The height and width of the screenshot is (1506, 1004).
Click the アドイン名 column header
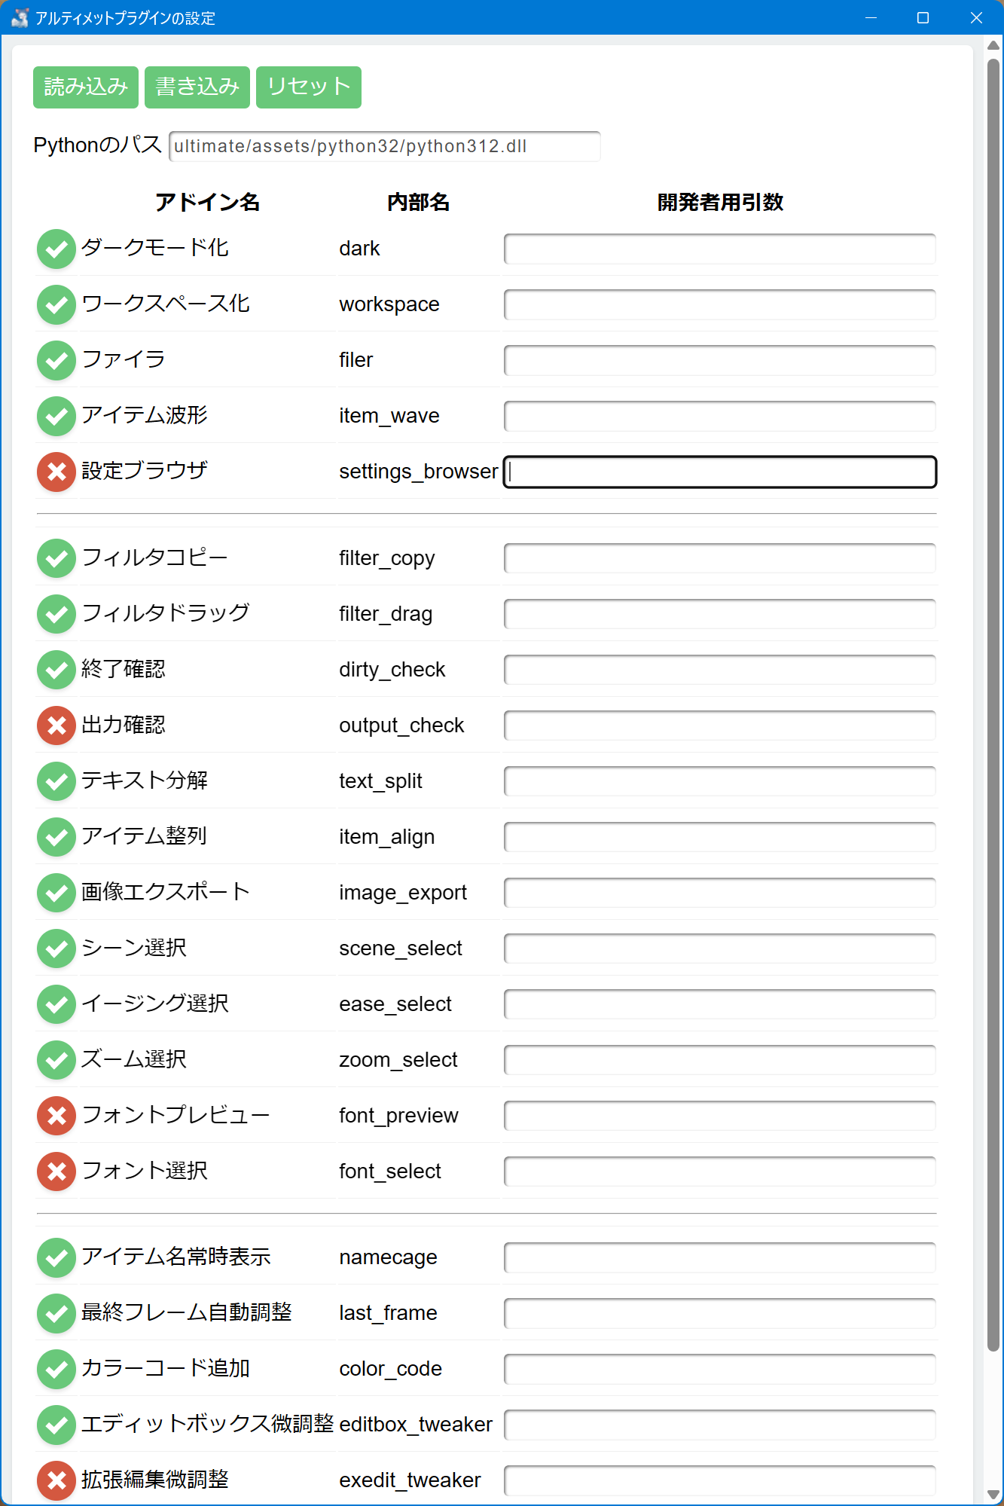point(208,202)
